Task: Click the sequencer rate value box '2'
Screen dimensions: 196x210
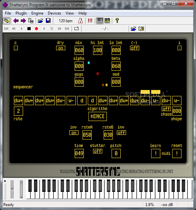Action: pyautogui.click(x=18, y=111)
